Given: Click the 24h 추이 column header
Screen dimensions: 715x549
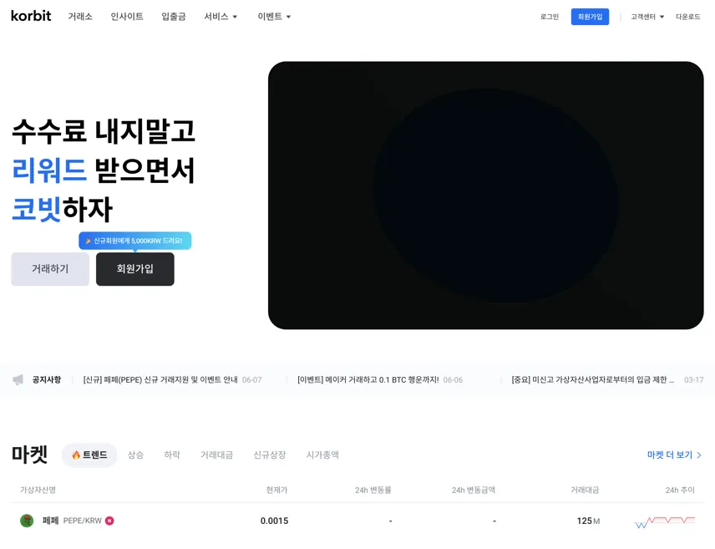Looking at the screenshot, I should [680, 491].
